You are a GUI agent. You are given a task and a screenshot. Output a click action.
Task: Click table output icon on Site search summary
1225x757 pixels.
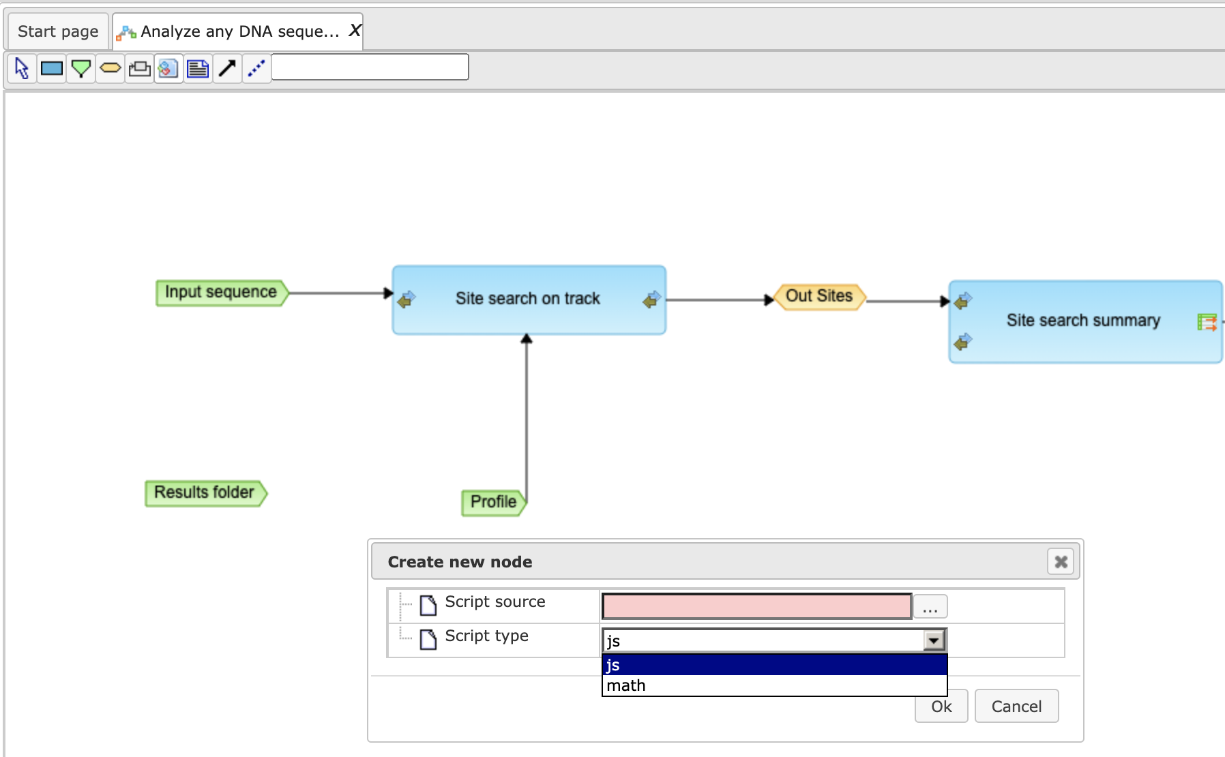click(x=1207, y=322)
